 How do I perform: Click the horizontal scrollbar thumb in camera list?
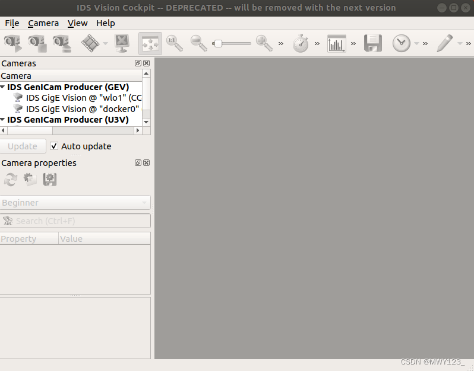30,130
